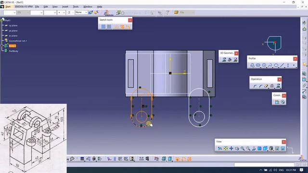Click the ENG language indicator in taskbar
The image size is (308, 173).
pos(281,170)
